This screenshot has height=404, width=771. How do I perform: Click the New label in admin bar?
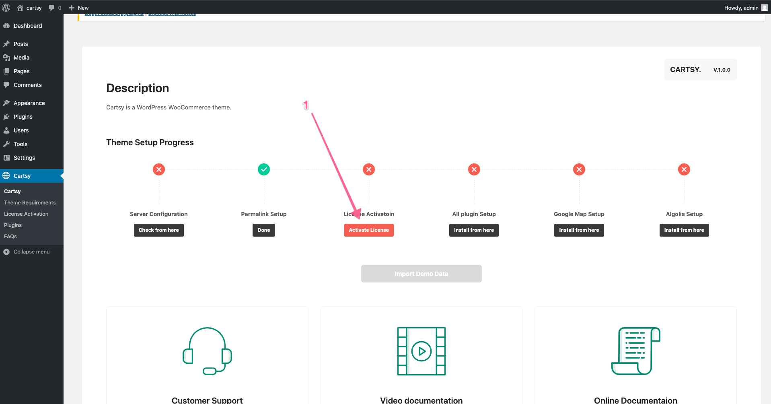tap(83, 8)
